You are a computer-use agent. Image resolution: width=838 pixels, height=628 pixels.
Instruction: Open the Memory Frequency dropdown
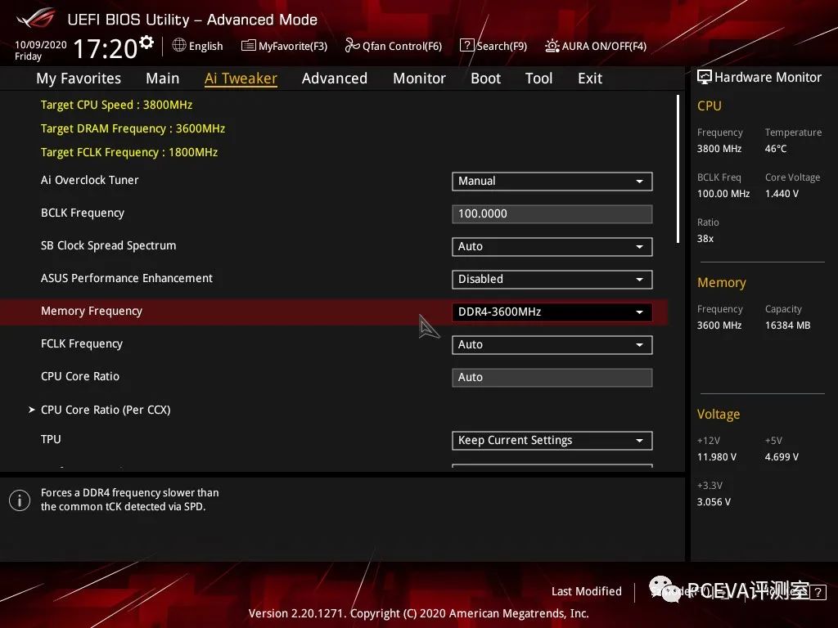tap(552, 312)
